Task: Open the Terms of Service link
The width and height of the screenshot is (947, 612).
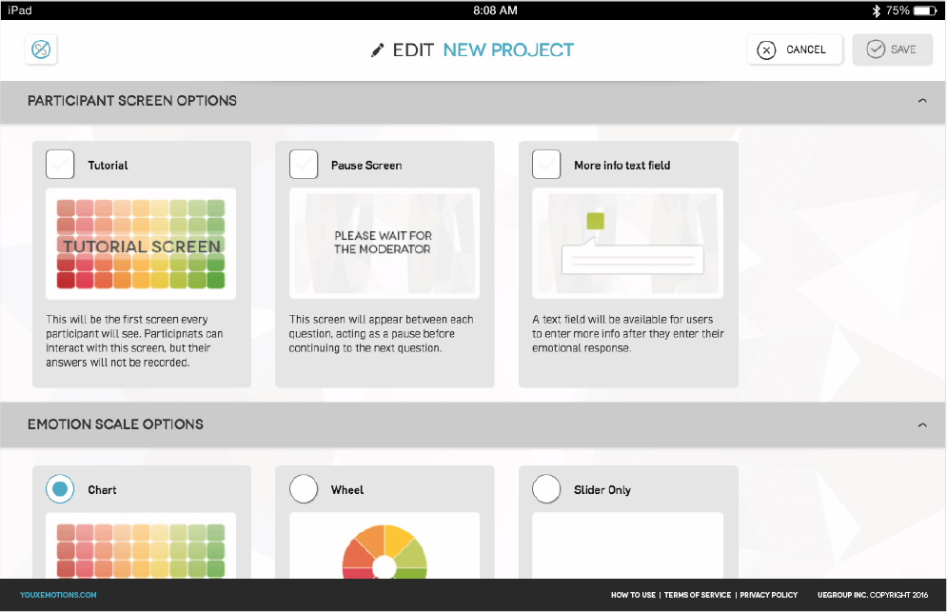Action: [698, 595]
